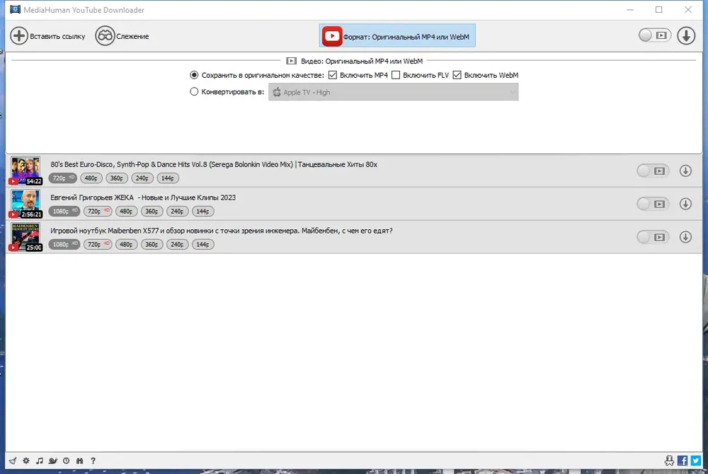Select Сохранить в оригинальном качестве radio button
Image resolution: width=708 pixels, height=474 pixels.
pyautogui.click(x=194, y=75)
